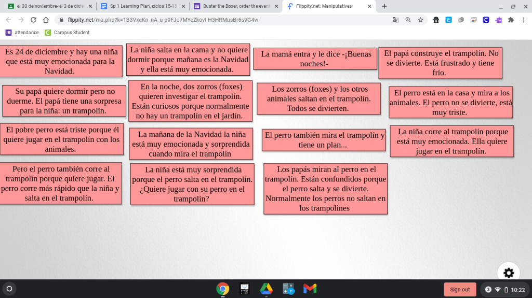Open the Chrome extensions puzzle icon
The image size is (532, 298).
coord(511,20)
